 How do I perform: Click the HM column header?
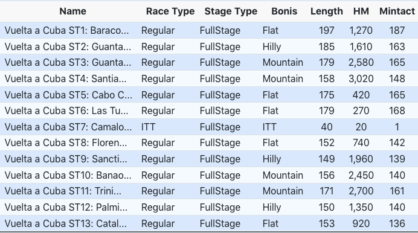361,11
